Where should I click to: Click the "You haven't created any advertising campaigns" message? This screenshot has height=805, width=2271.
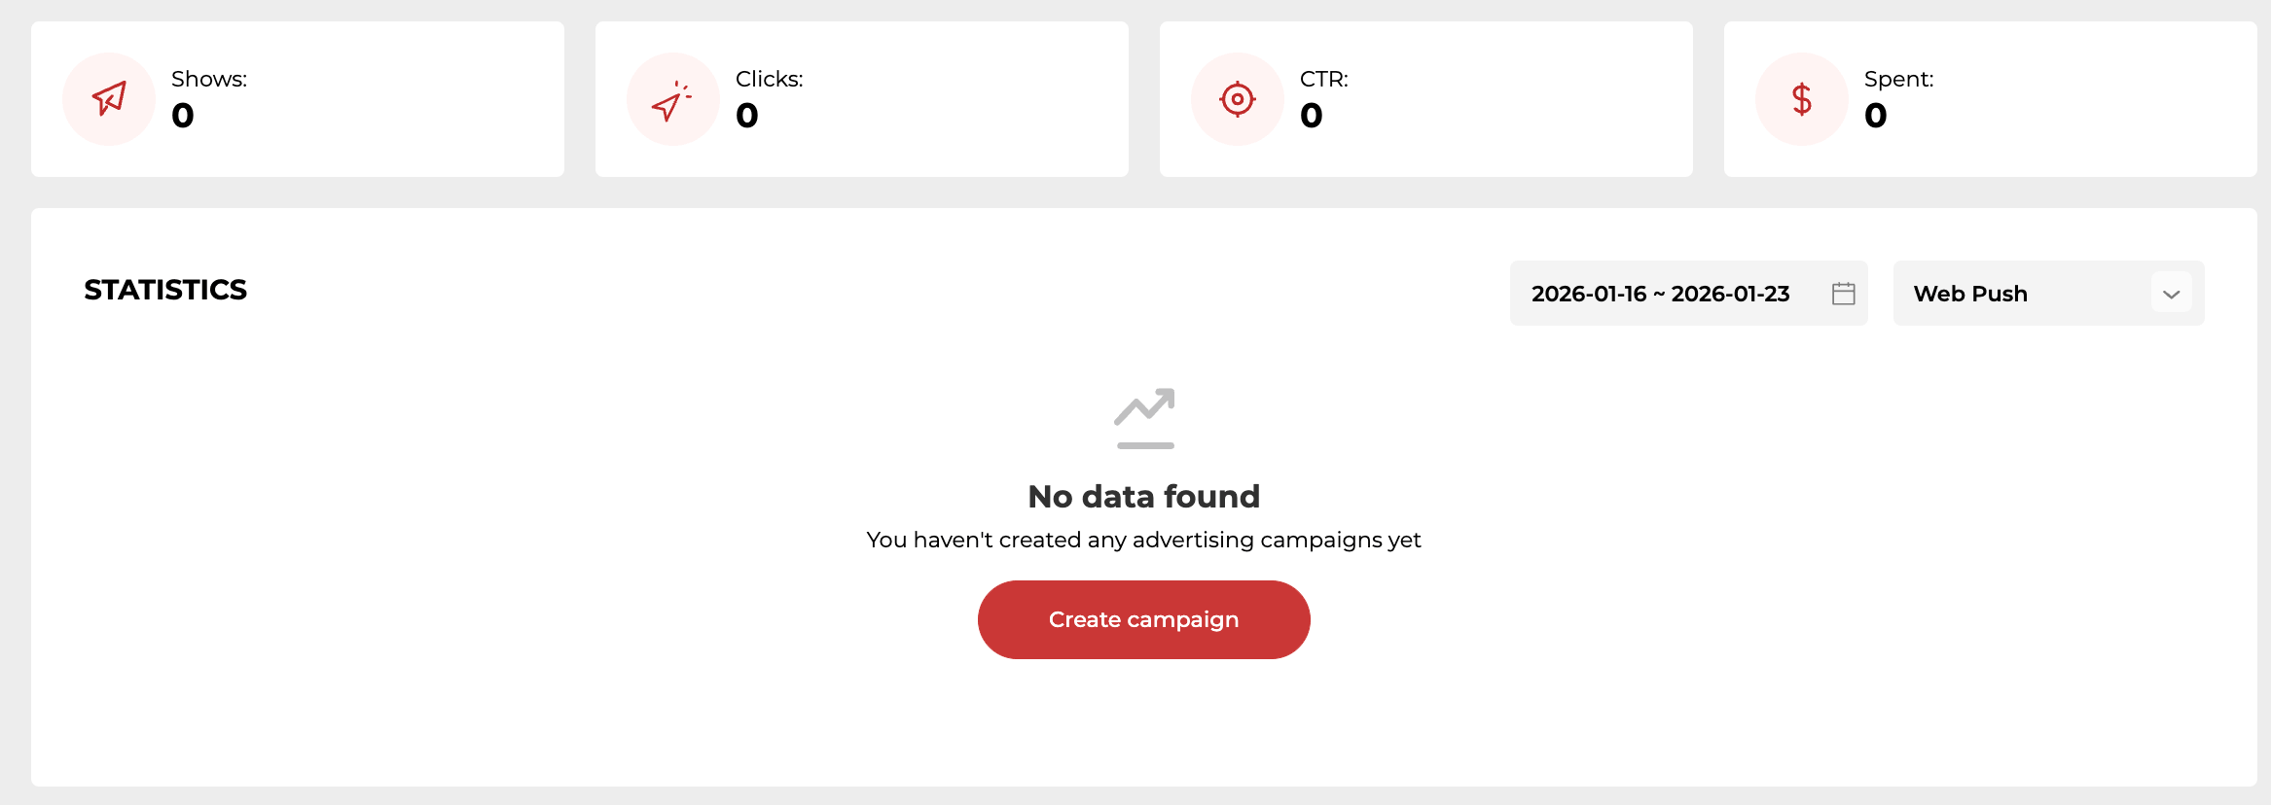click(1143, 540)
